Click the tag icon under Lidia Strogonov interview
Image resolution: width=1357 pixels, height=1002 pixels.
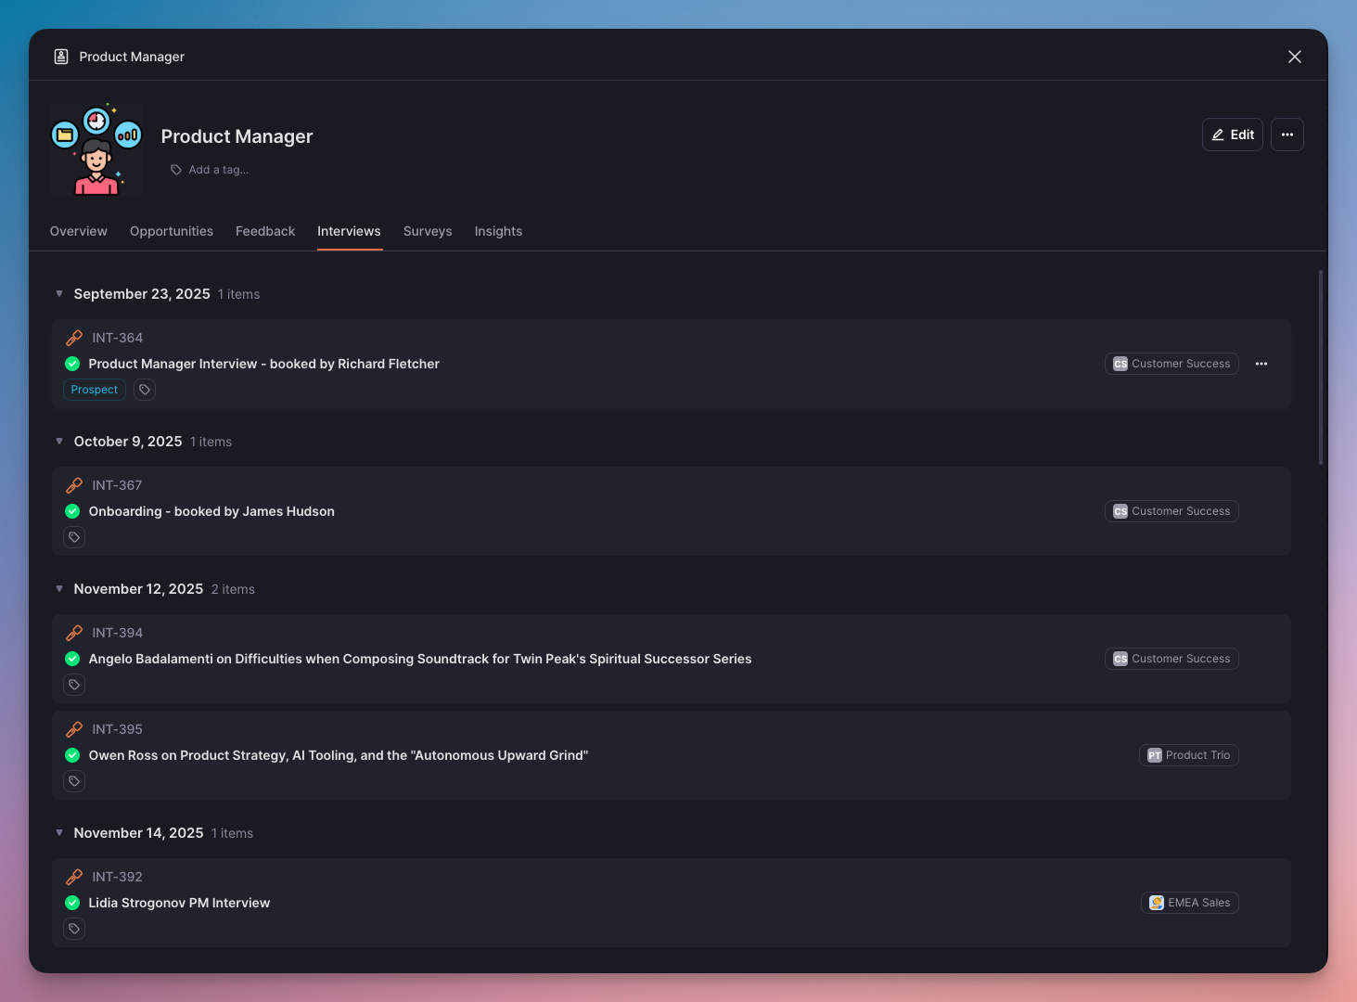(x=74, y=929)
